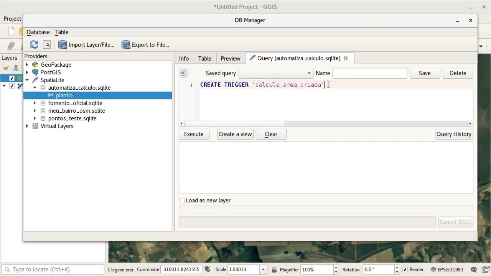Click the Execute button
This screenshot has width=491, height=276.
click(x=194, y=134)
